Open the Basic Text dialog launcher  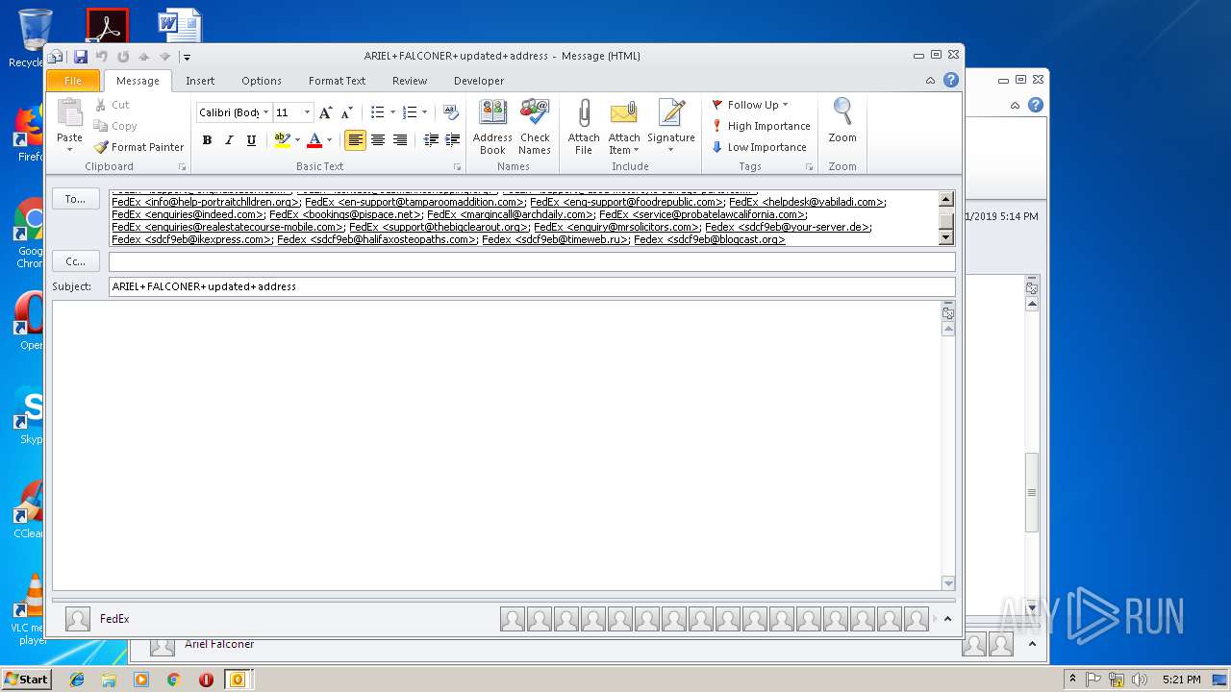point(457,167)
